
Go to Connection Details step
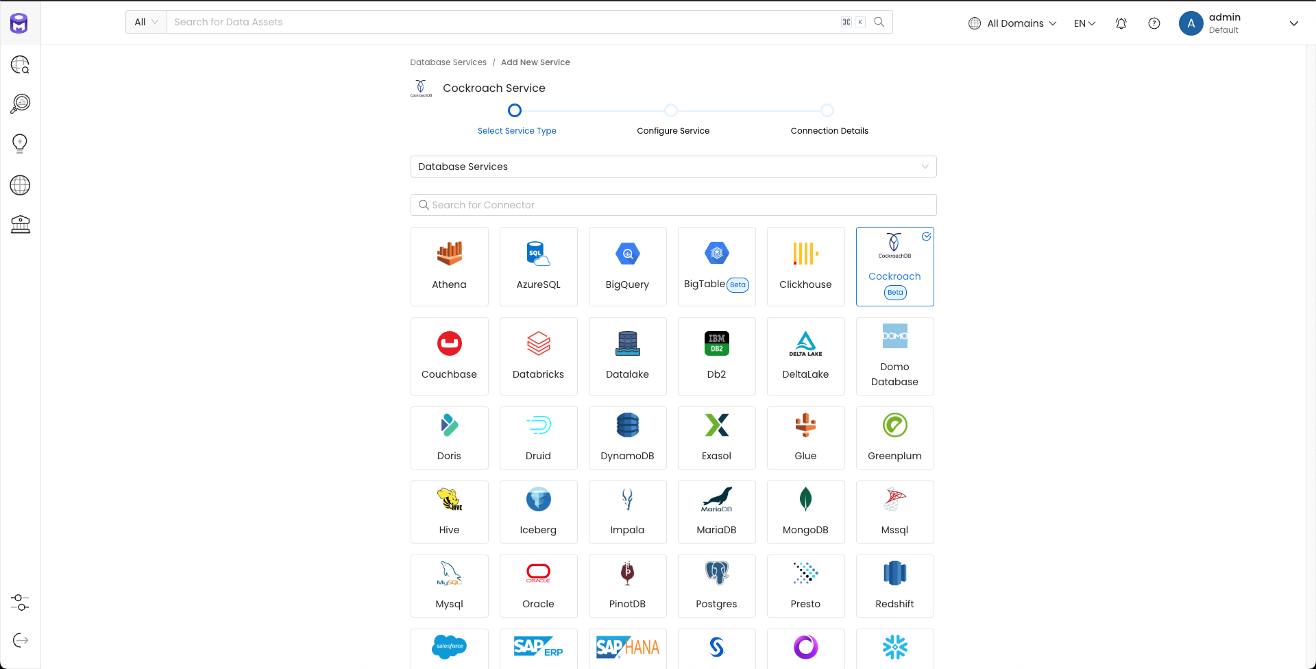tap(828, 111)
